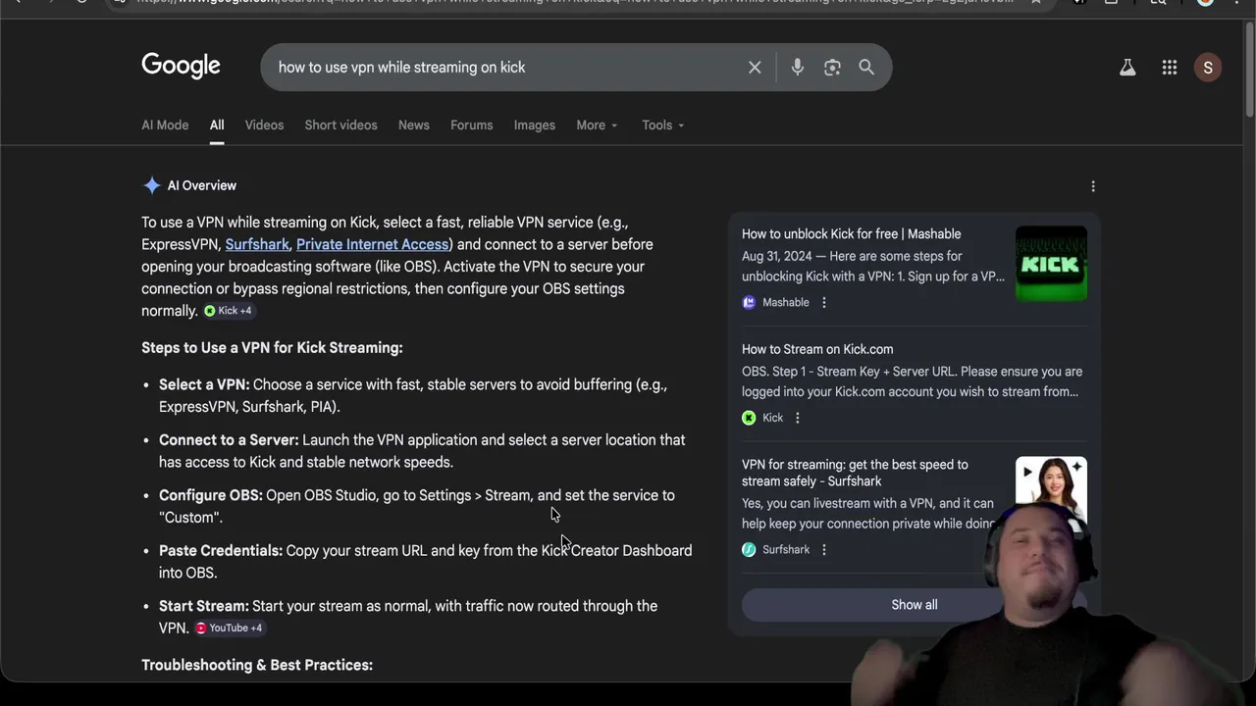This screenshot has height=706, width=1256.
Task: Open Mashable result's three-dot menu
Action: pos(824,303)
